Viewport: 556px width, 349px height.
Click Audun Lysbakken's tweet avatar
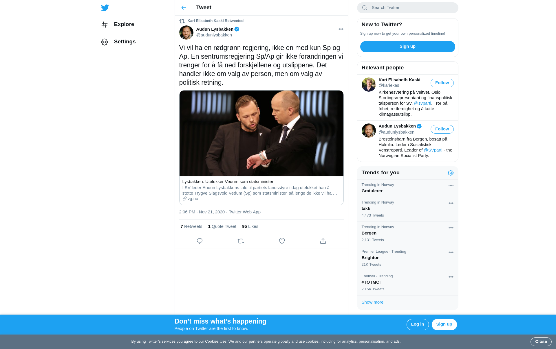pos(186,32)
